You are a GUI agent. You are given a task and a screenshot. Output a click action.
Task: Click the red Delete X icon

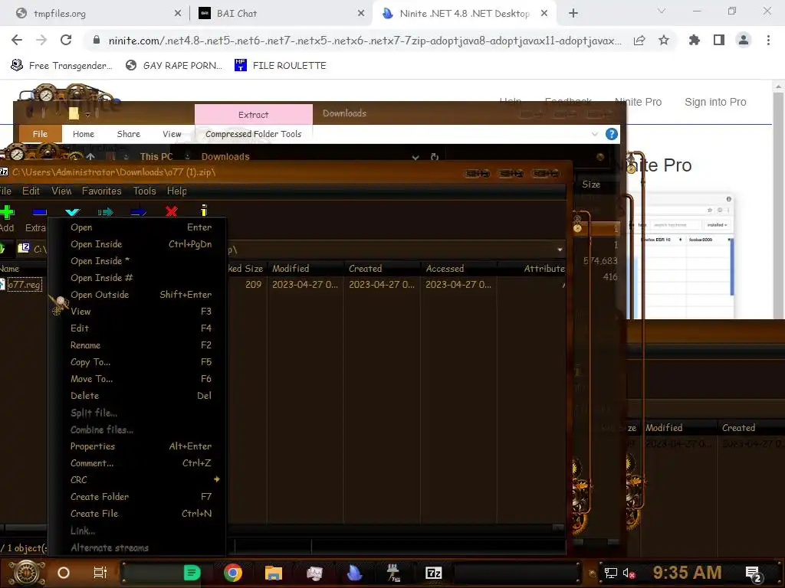point(171,211)
